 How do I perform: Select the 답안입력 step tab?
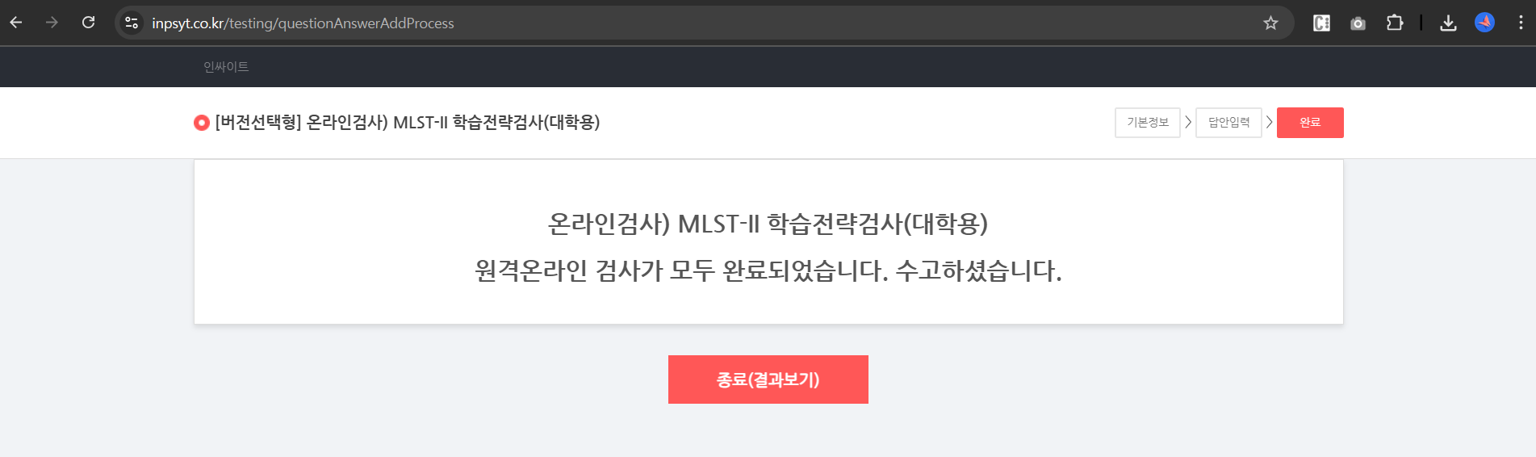1228,123
